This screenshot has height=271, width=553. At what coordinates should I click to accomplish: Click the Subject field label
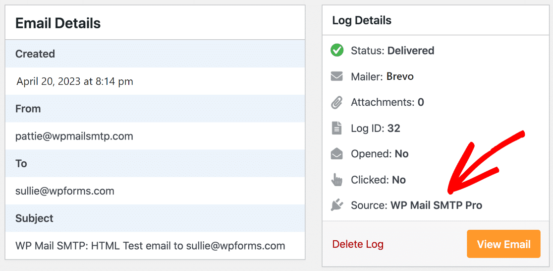pos(35,218)
